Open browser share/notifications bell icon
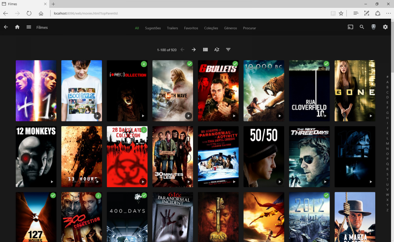 378,13
